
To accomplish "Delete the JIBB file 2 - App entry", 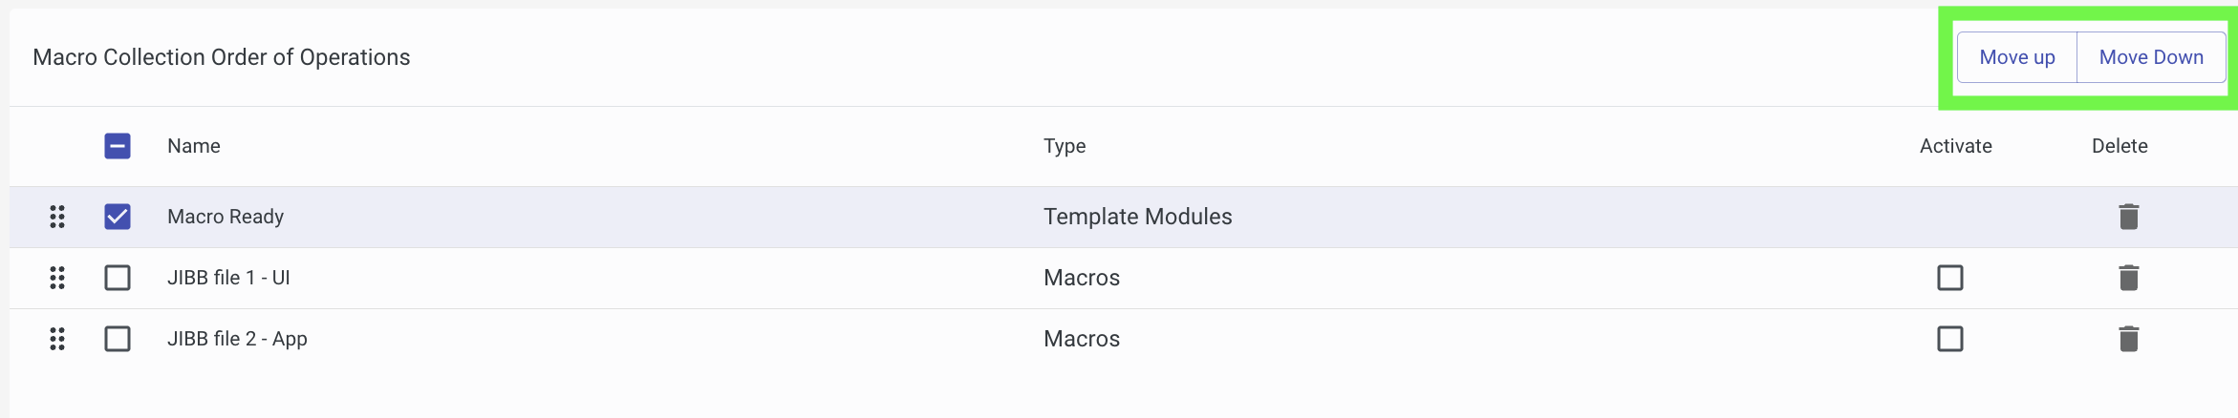I will [2129, 339].
